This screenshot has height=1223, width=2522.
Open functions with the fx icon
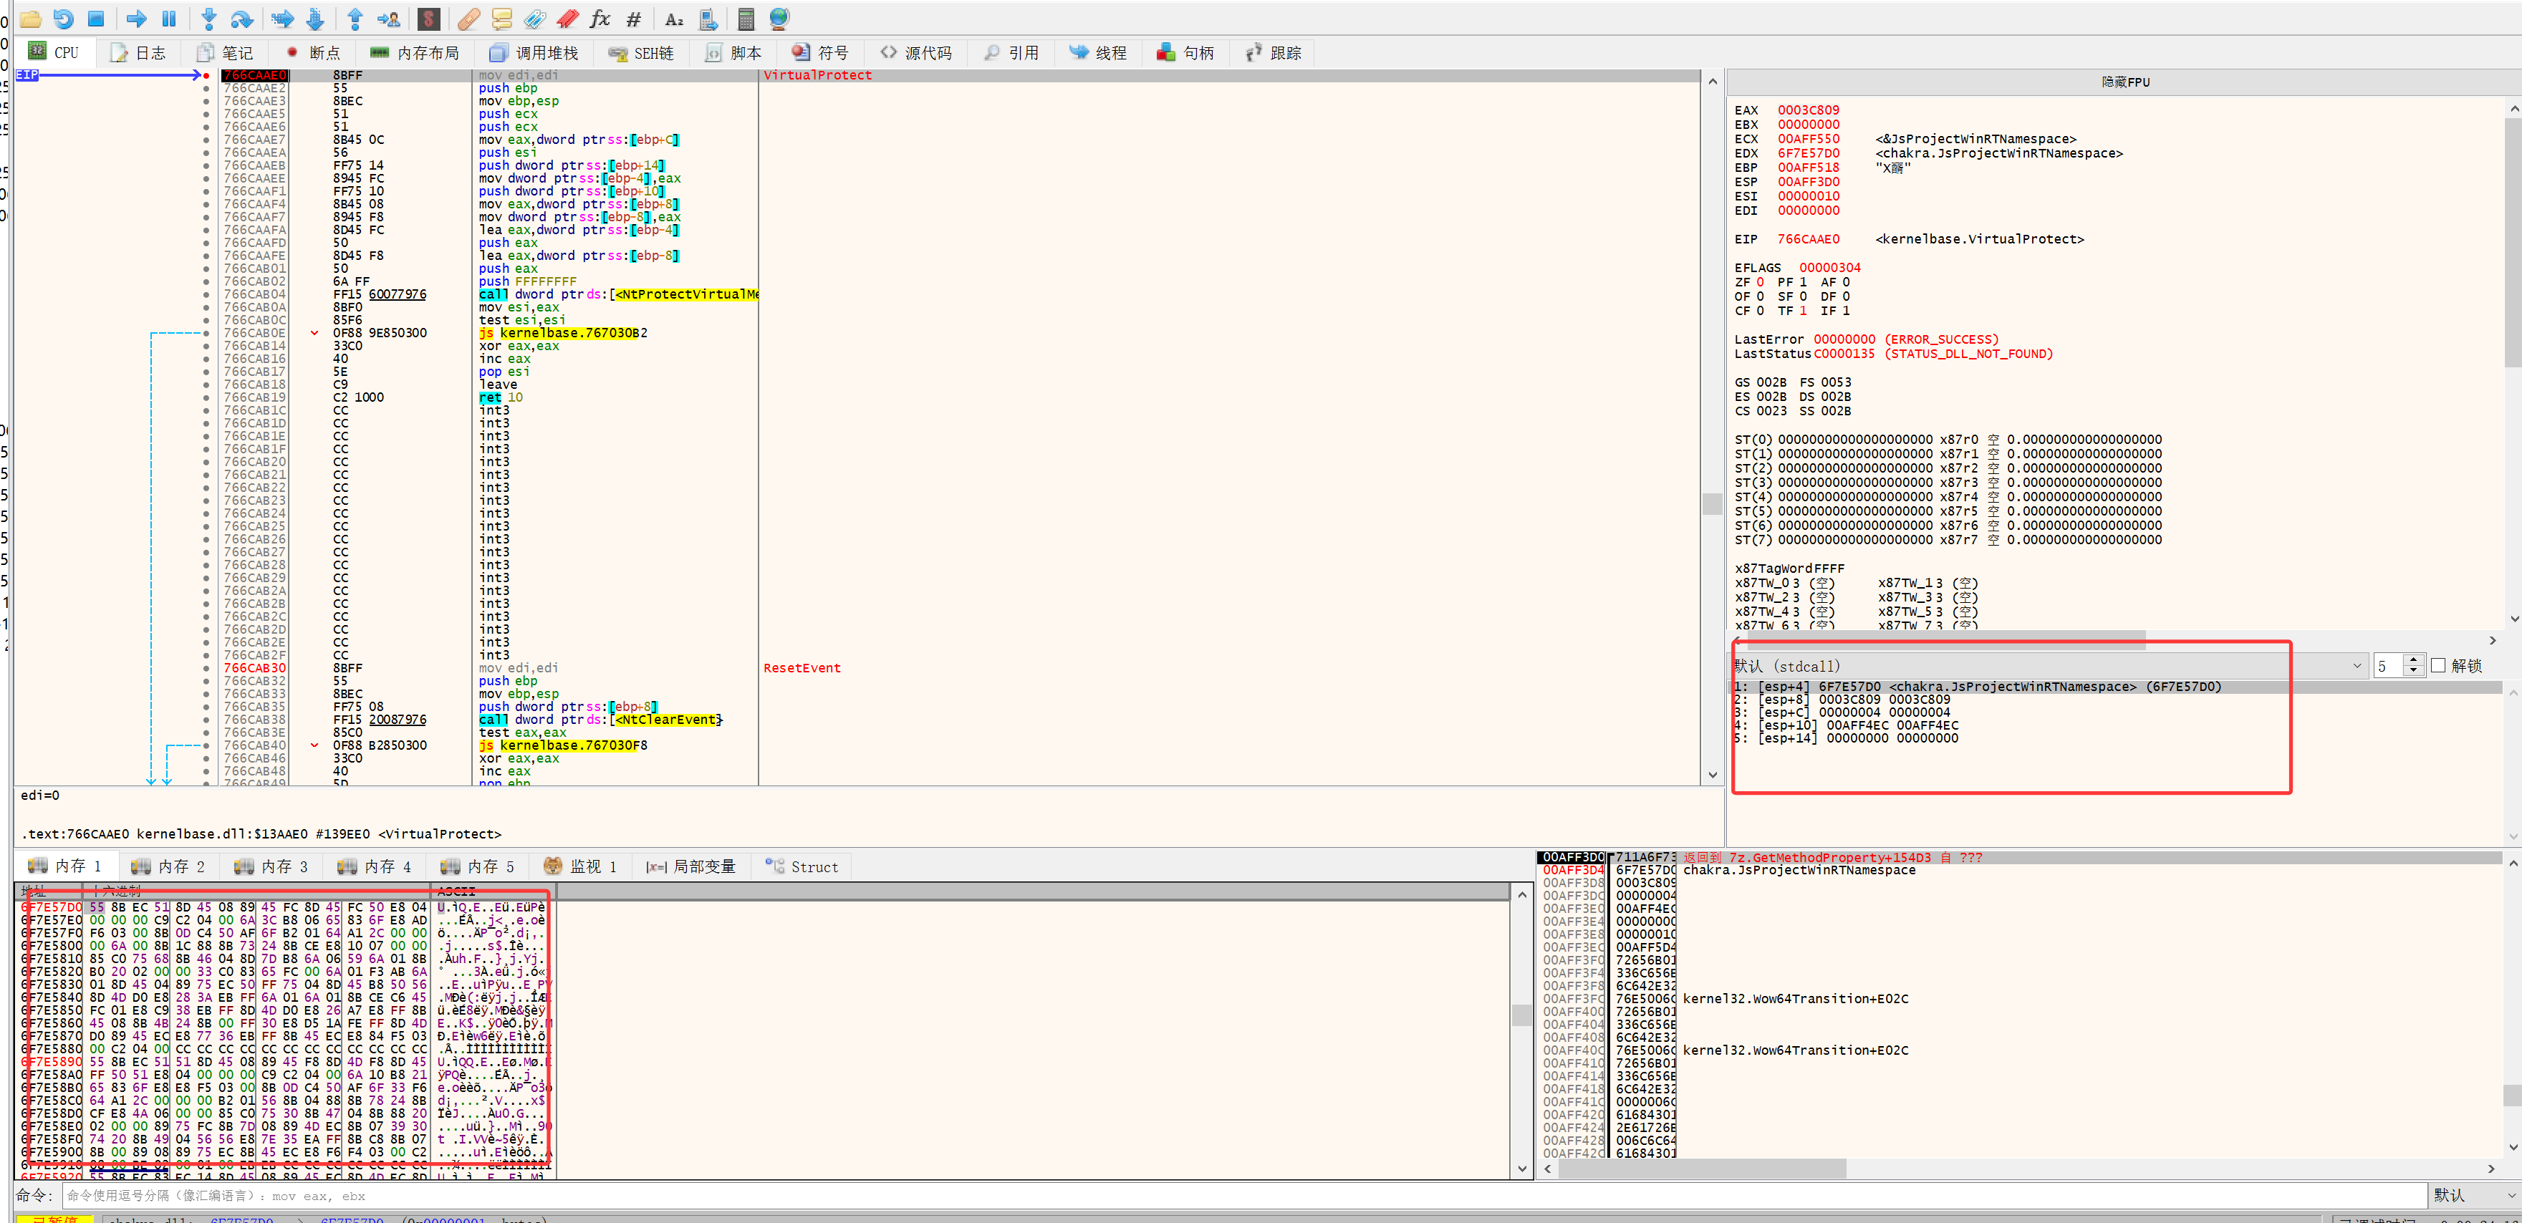(600, 19)
